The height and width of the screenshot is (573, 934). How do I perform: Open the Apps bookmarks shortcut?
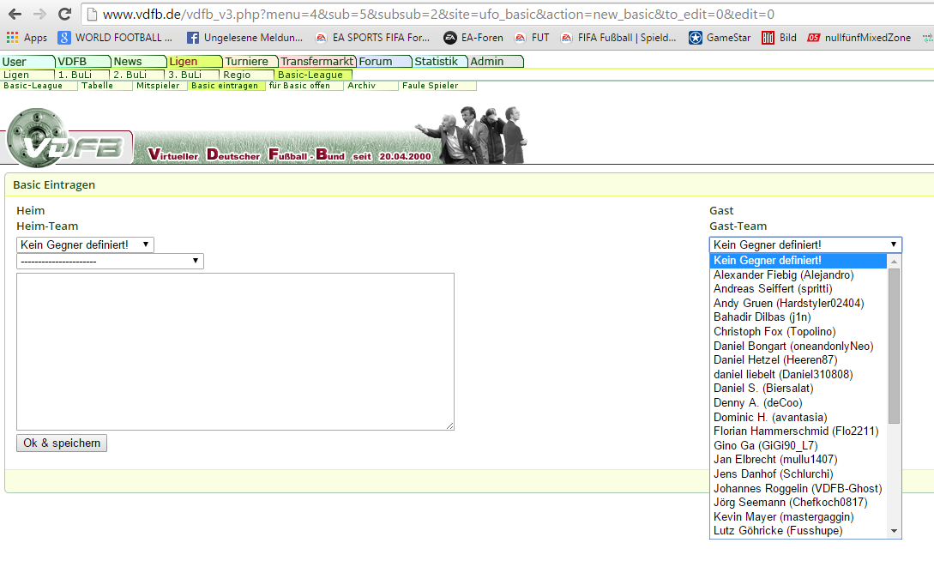pos(27,38)
